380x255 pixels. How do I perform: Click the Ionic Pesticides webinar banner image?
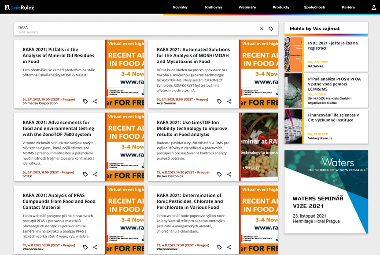point(258,220)
